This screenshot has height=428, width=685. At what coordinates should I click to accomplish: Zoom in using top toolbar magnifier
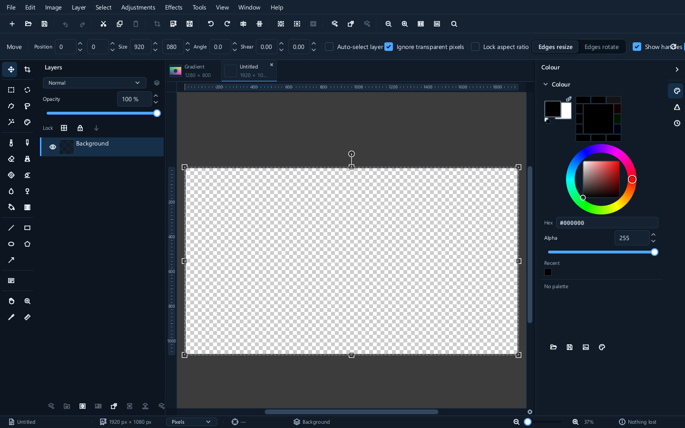404,24
